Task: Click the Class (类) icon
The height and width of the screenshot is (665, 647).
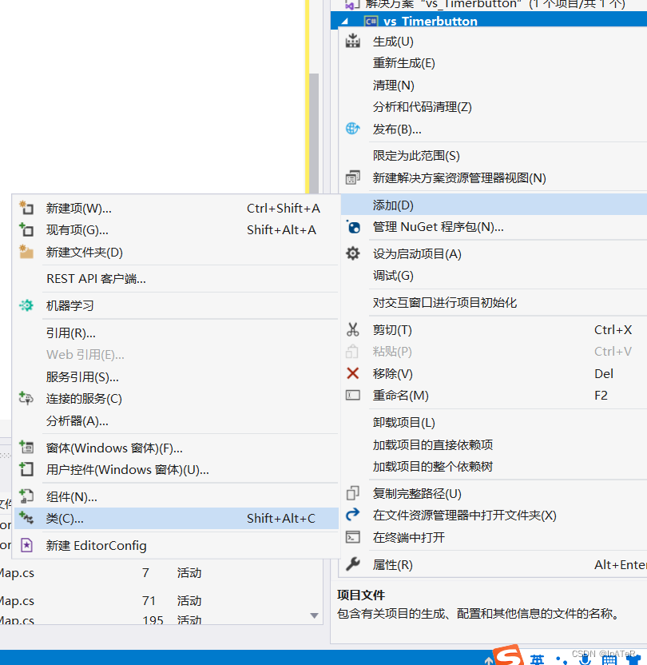Action: (x=26, y=518)
